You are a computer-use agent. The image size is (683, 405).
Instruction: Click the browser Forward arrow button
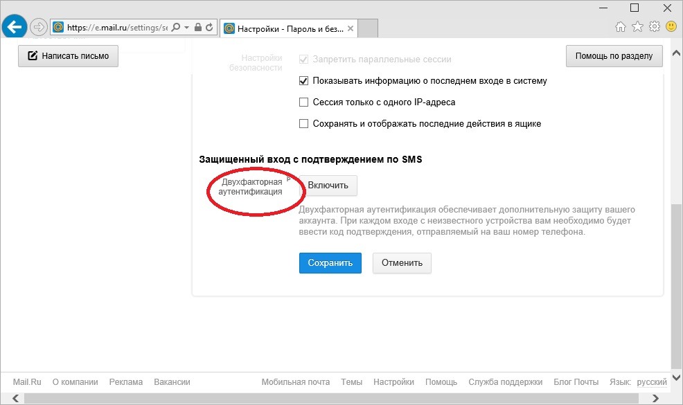(x=38, y=28)
